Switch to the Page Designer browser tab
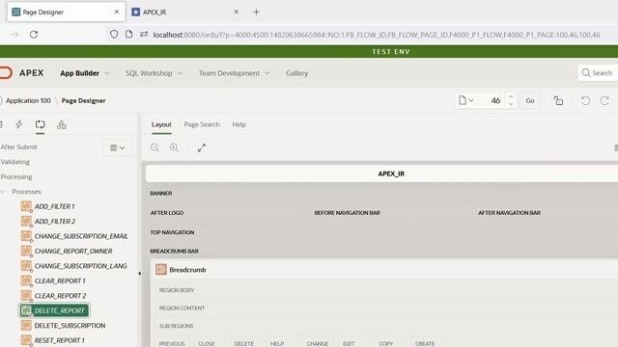 click(x=66, y=12)
